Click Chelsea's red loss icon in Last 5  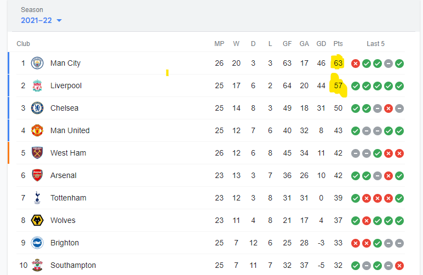click(388, 108)
